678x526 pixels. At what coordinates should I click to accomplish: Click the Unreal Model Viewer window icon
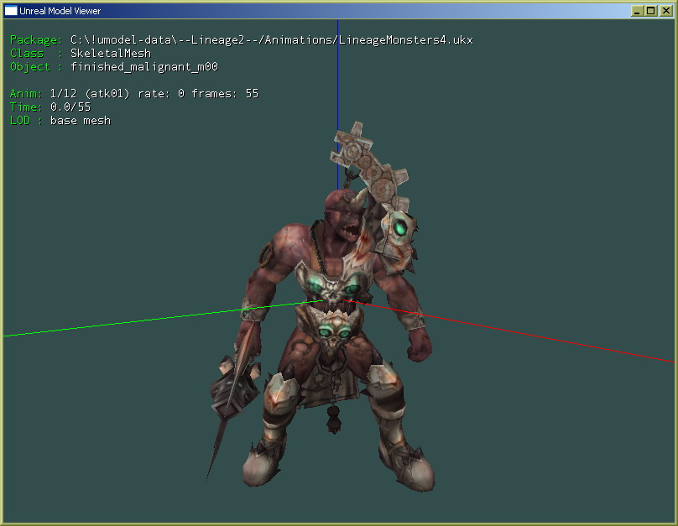(x=10, y=11)
